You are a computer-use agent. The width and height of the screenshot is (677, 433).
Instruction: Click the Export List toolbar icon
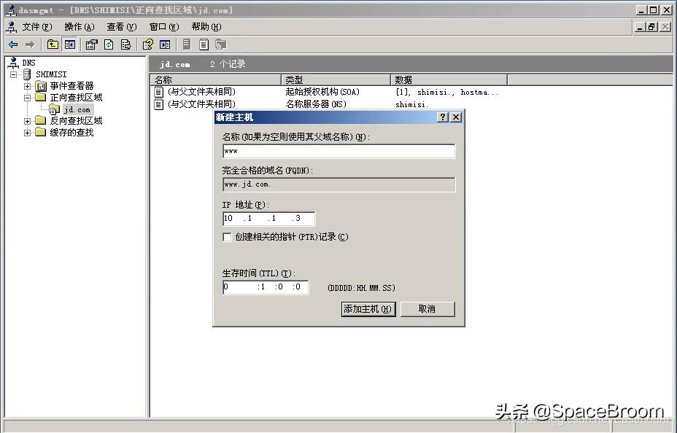coord(125,44)
